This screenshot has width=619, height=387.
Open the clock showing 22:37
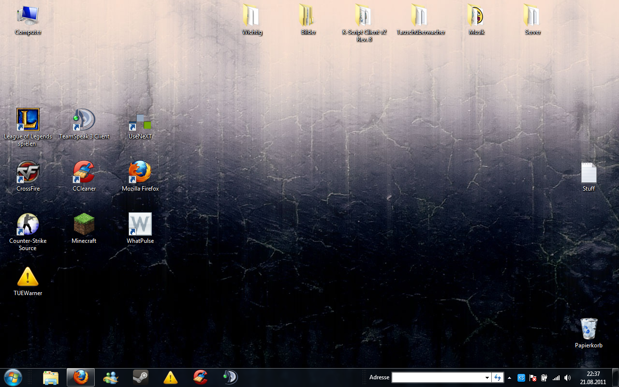click(593, 377)
